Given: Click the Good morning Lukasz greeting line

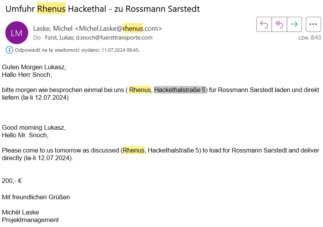Looking at the screenshot, I should (x=34, y=128).
